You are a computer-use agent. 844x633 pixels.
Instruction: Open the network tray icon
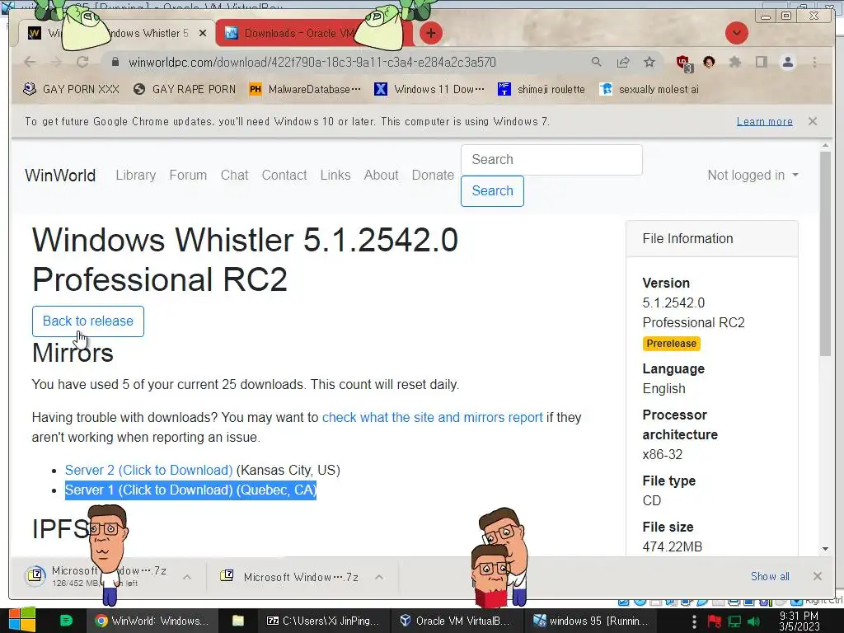tap(734, 621)
